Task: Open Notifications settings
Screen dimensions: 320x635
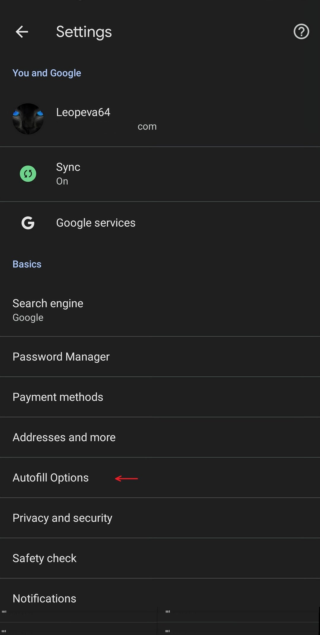Action: tap(44, 599)
